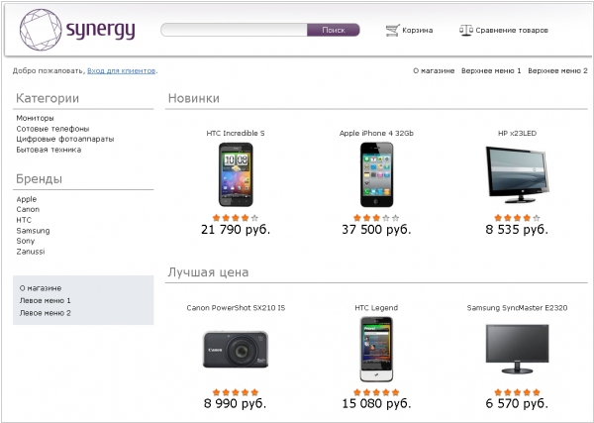Screen dimensions: 594x423
Task: Click the Synergy logo
Action: [77, 30]
